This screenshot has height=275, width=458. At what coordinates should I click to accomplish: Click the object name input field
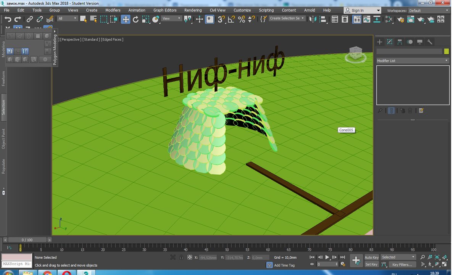coord(409,51)
